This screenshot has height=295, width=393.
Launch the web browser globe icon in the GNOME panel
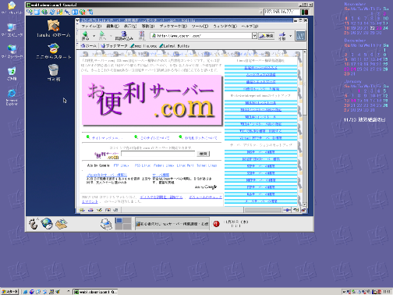(47, 224)
